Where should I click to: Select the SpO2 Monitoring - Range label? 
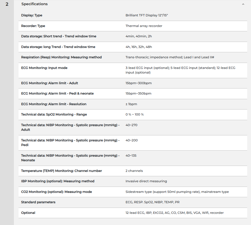click(x=54, y=114)
